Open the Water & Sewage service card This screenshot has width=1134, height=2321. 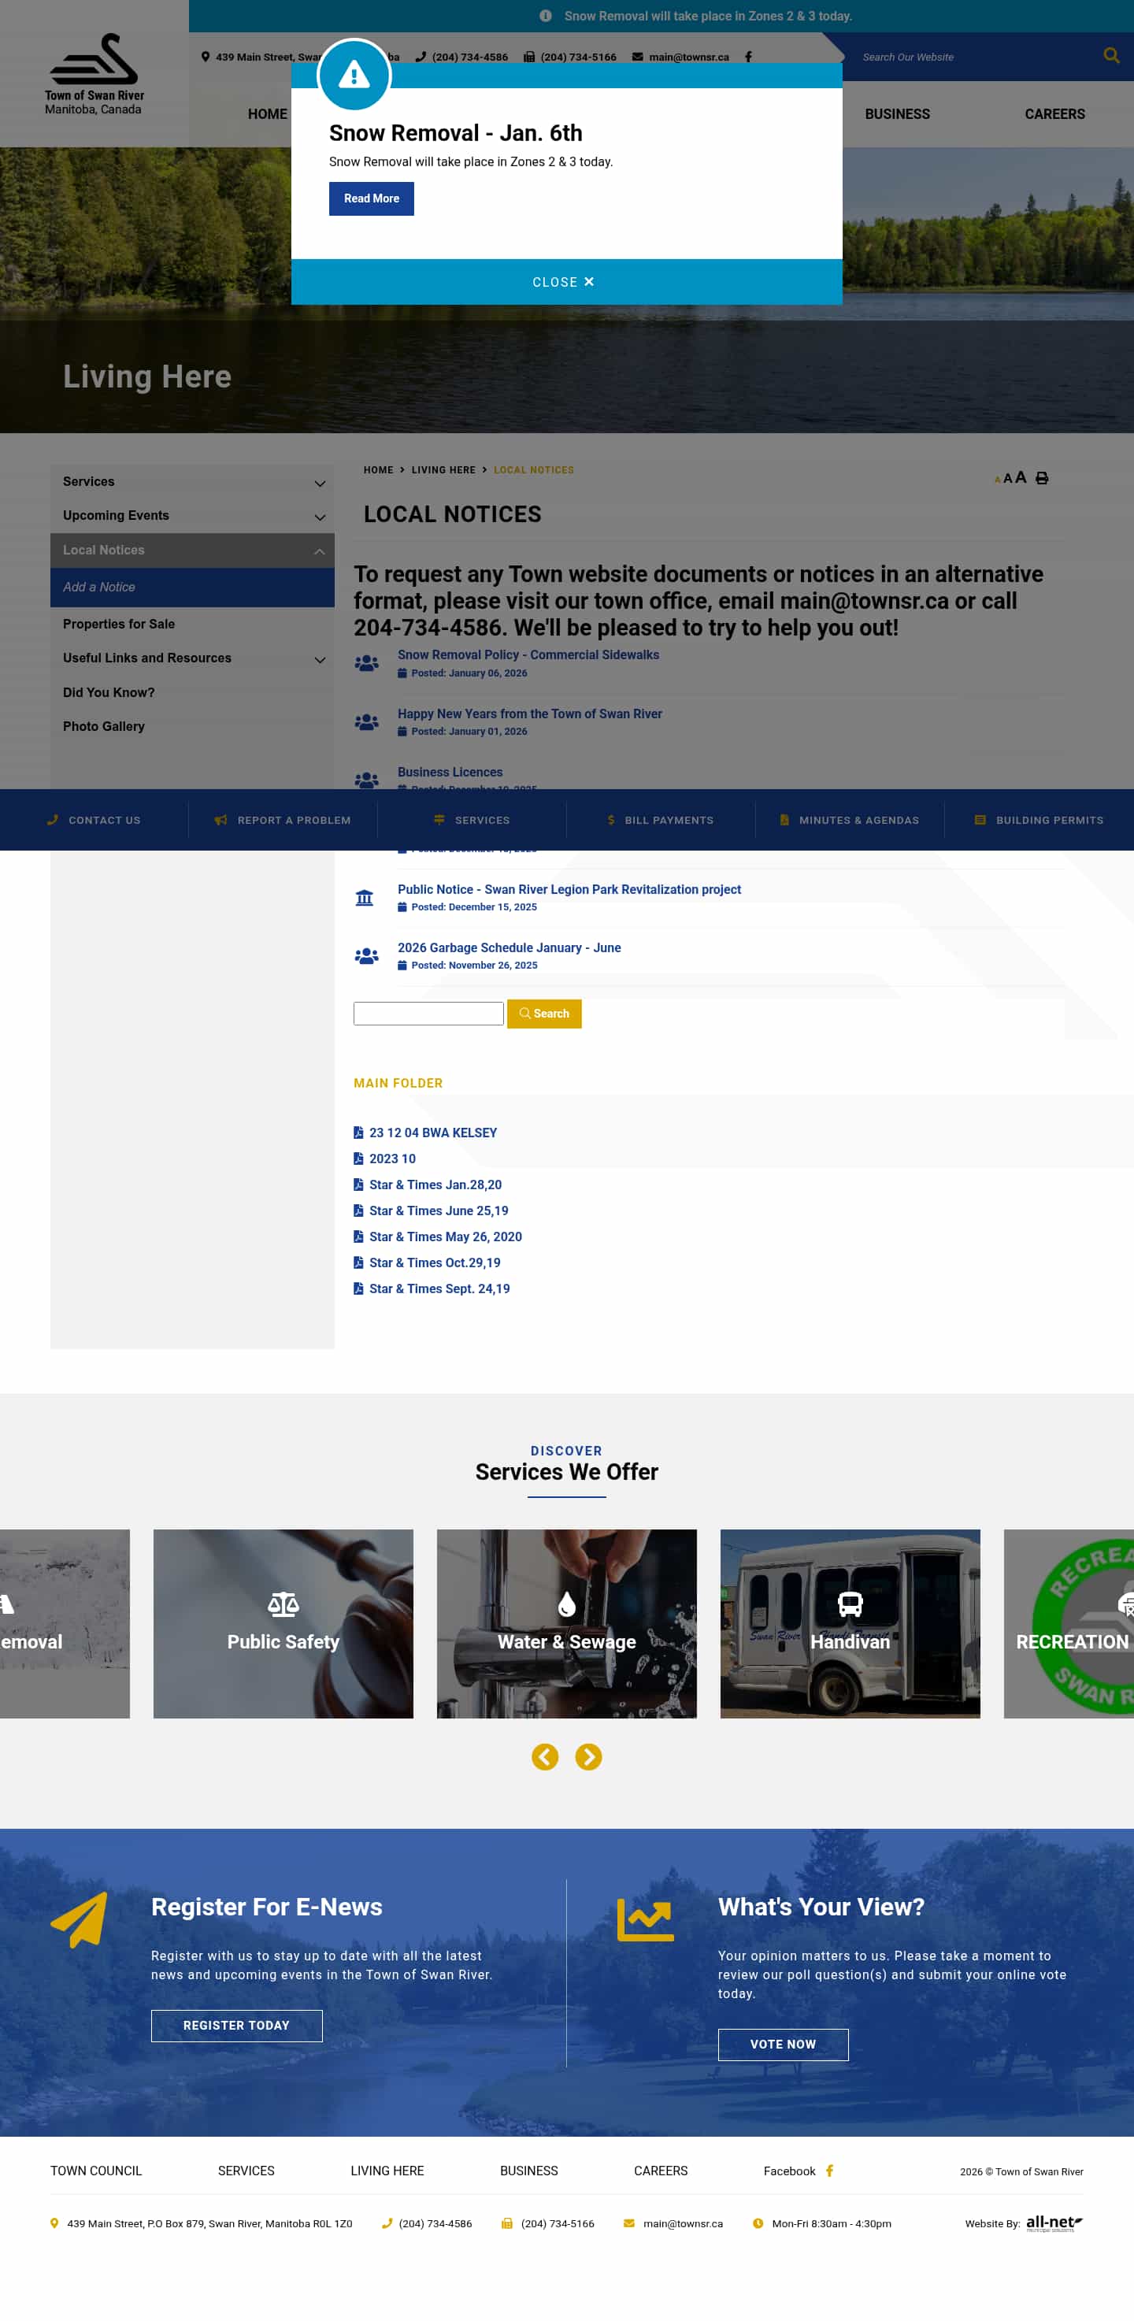pos(566,1624)
